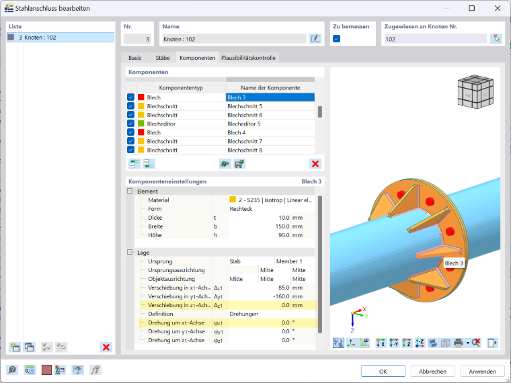
Task: Switch to solid rendering mode
Action: coord(432,343)
